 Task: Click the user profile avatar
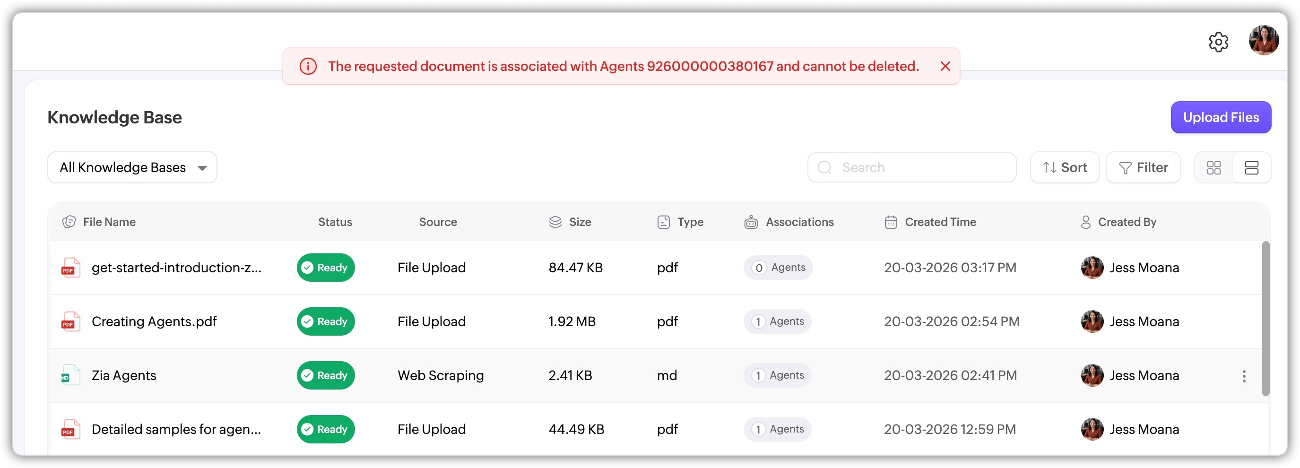[x=1263, y=40]
